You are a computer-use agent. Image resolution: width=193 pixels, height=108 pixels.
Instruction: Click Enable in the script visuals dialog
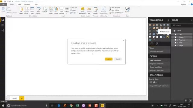point(109,59)
